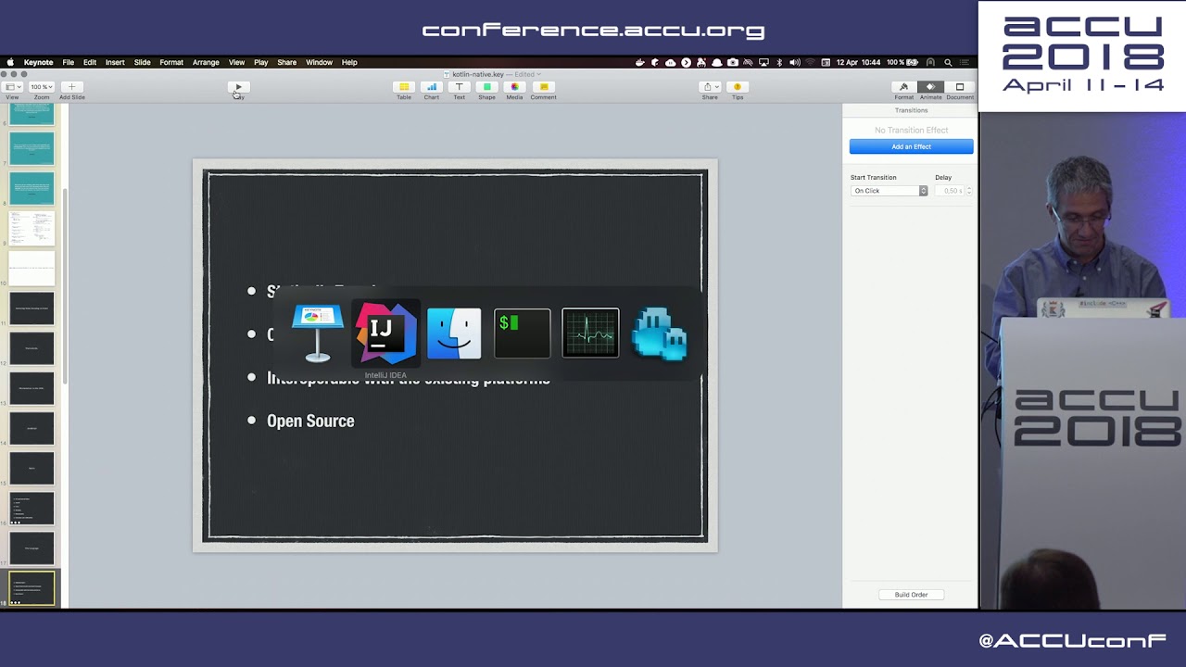The image size is (1186, 667).
Task: Click the Bluetooth icon in menu bar
Action: tap(779, 62)
